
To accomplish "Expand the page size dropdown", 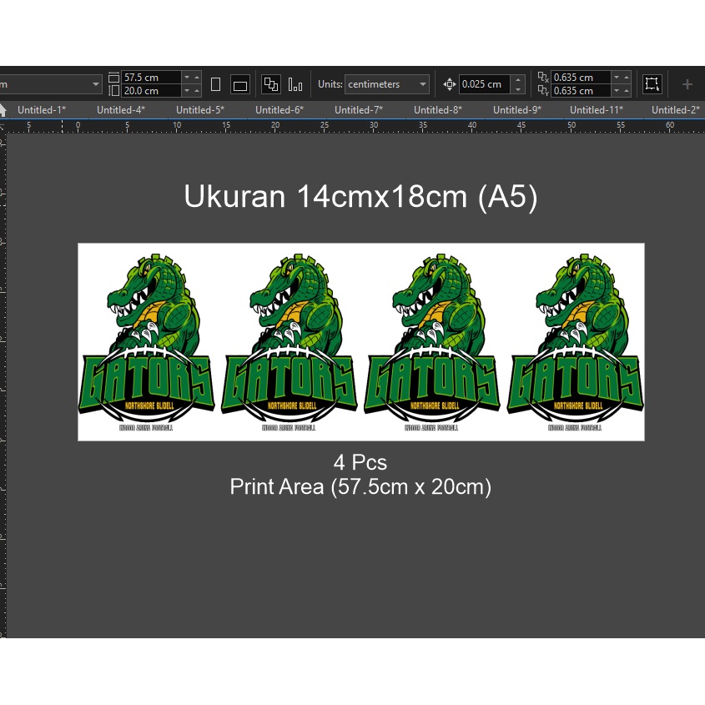I will coord(96,84).
